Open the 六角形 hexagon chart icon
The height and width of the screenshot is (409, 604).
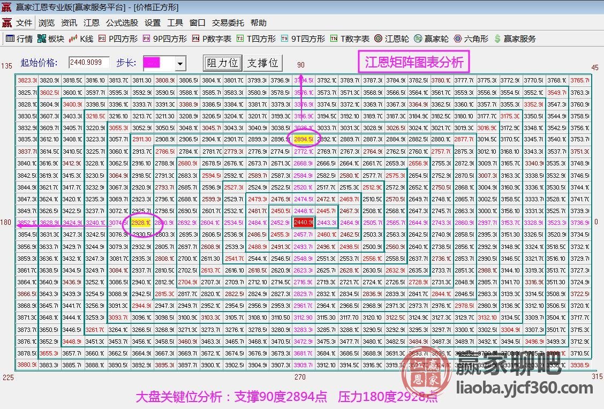458,39
